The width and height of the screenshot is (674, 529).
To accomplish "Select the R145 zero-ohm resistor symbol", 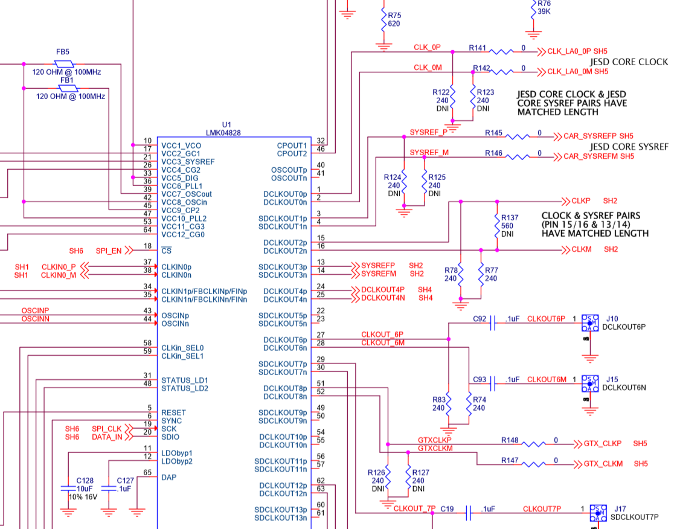I will click(x=518, y=137).
